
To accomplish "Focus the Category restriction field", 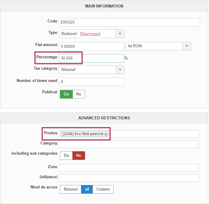I will click(129, 144).
